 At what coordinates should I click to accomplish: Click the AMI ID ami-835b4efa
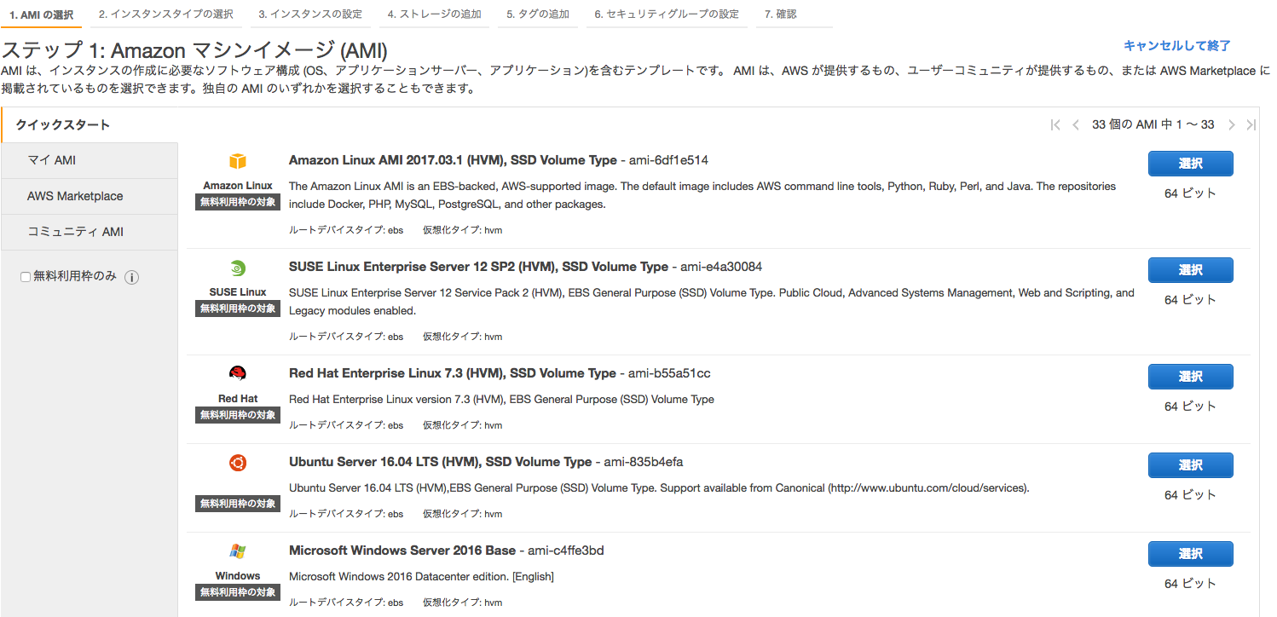644,462
